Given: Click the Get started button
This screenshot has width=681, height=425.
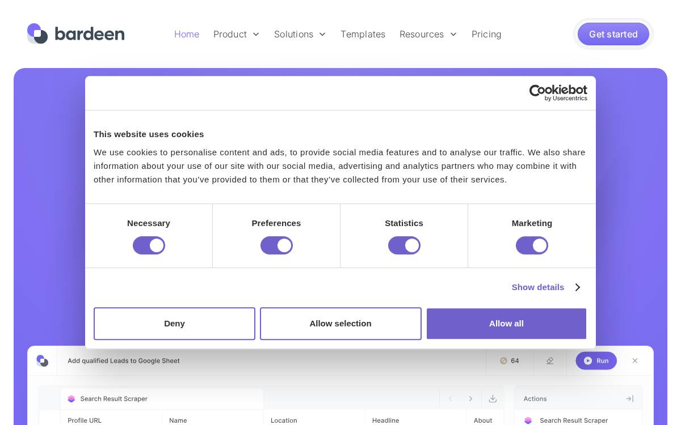Looking at the screenshot, I should [613, 34].
